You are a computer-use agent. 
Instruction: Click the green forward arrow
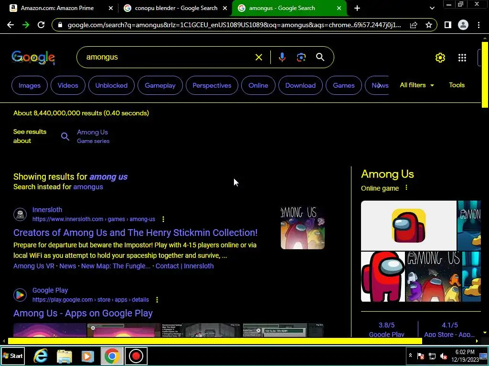coord(26,25)
